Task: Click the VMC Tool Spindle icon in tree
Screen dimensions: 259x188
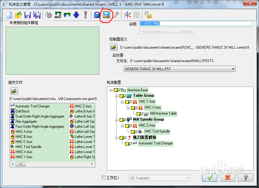Action: coord(141,132)
